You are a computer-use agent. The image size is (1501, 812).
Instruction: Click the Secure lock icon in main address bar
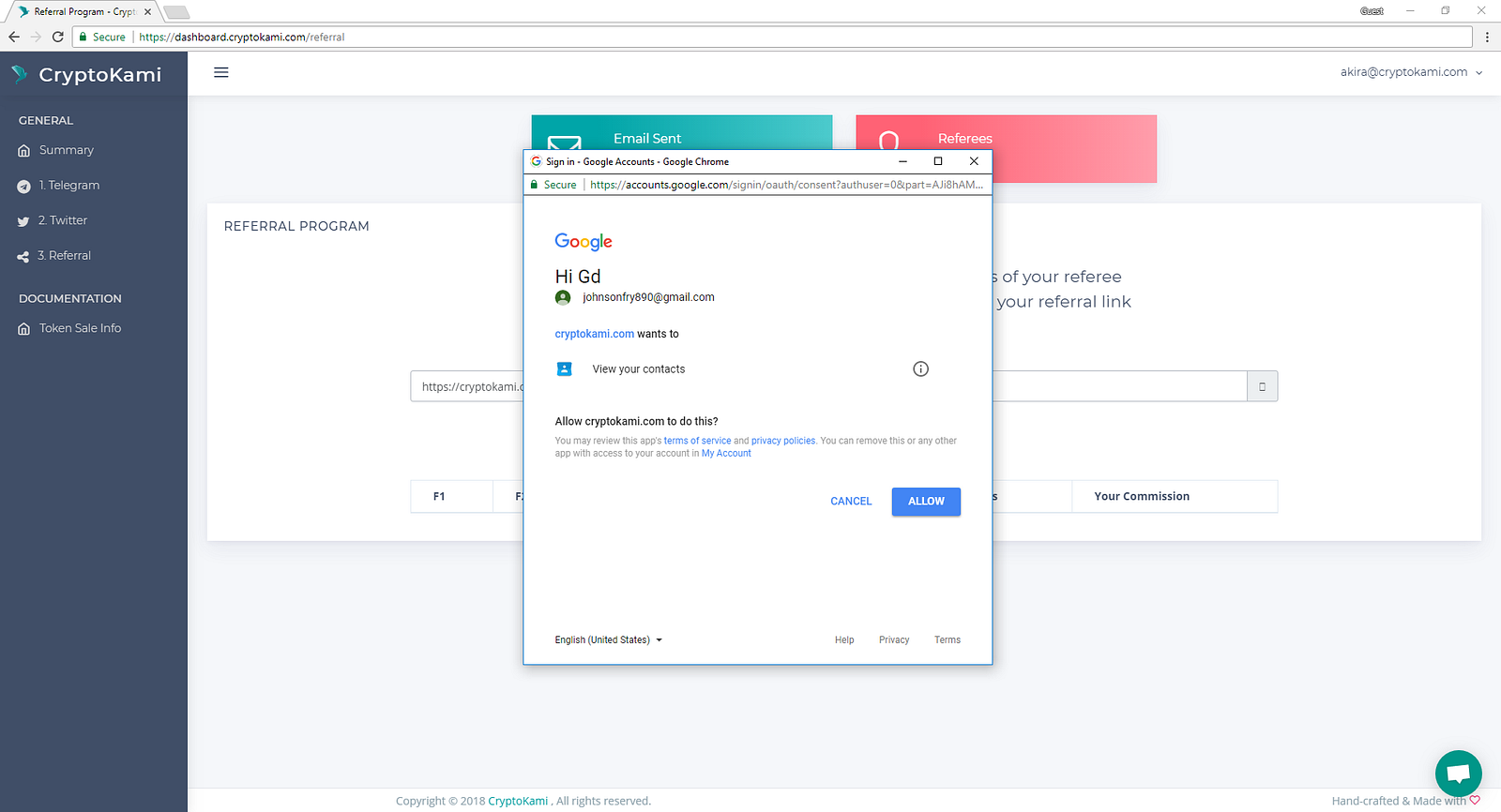pos(83,37)
